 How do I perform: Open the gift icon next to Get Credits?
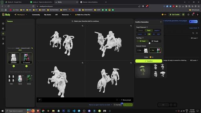point(183,15)
